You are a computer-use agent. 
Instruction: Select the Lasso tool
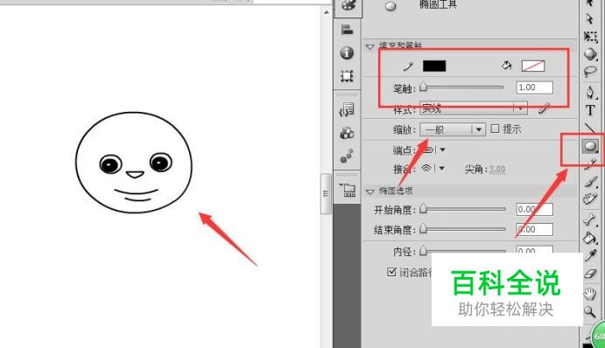coord(590,72)
